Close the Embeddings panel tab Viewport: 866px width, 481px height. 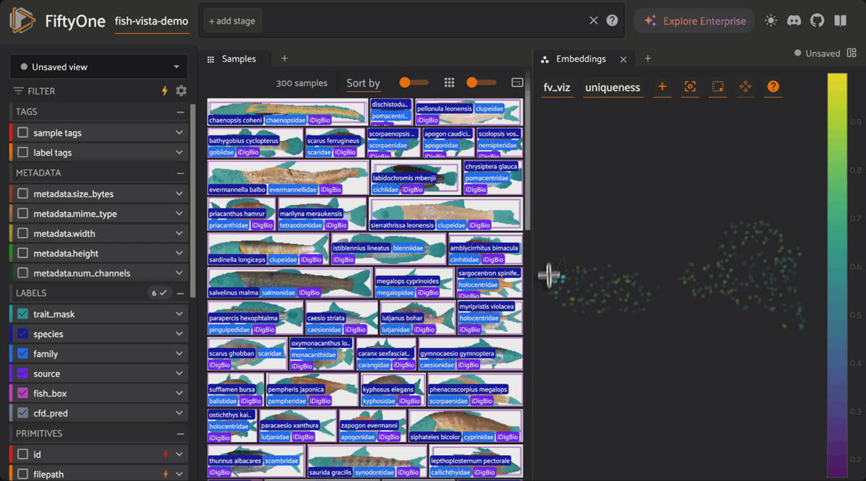[x=624, y=59]
